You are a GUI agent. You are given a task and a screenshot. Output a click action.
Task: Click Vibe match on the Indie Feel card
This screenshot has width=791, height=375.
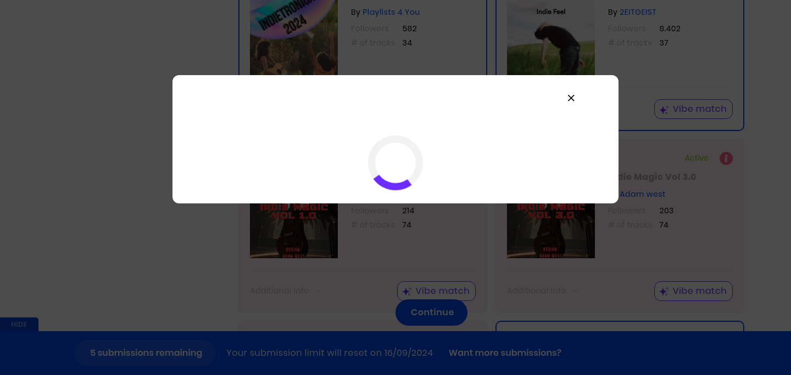coord(693,109)
